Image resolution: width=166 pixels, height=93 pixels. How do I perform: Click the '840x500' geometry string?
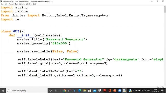point(59,43)
